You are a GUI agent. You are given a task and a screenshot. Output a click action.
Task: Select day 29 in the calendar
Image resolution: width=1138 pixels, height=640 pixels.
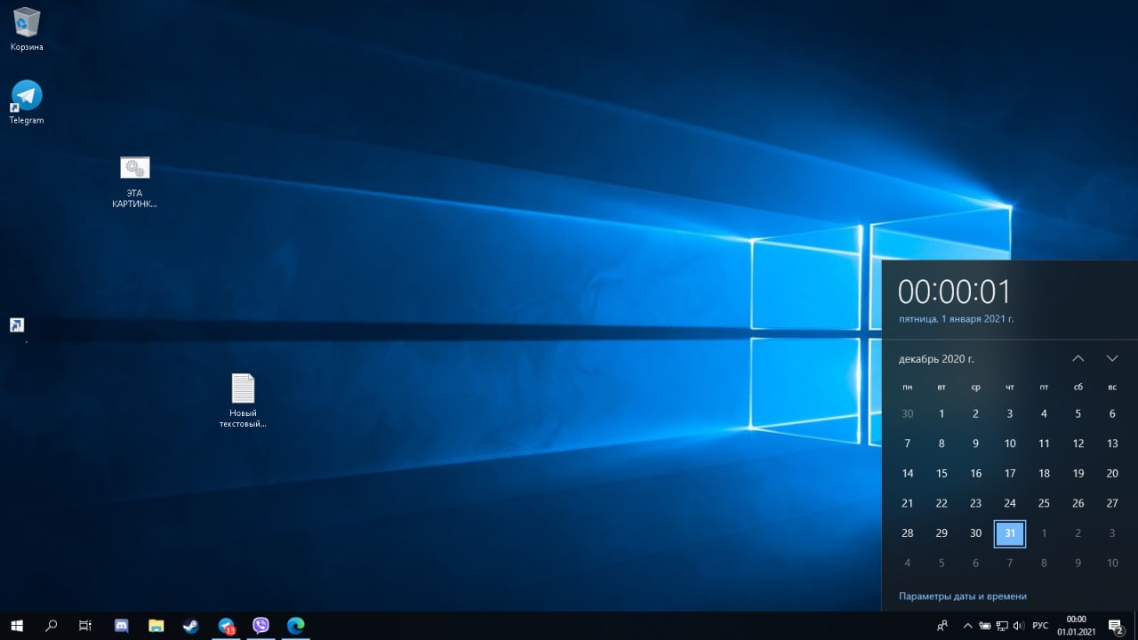click(x=942, y=533)
